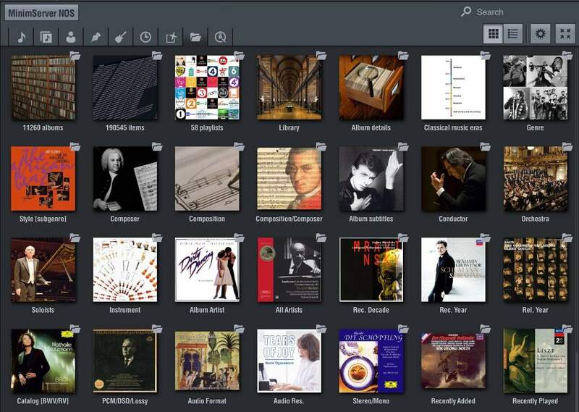
Task: Click the clock icon tab for recent items
Action: point(145,36)
